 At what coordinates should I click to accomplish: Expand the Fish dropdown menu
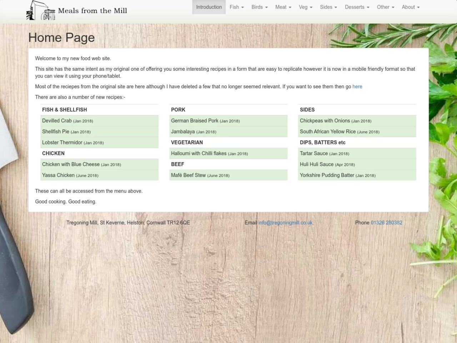click(237, 7)
